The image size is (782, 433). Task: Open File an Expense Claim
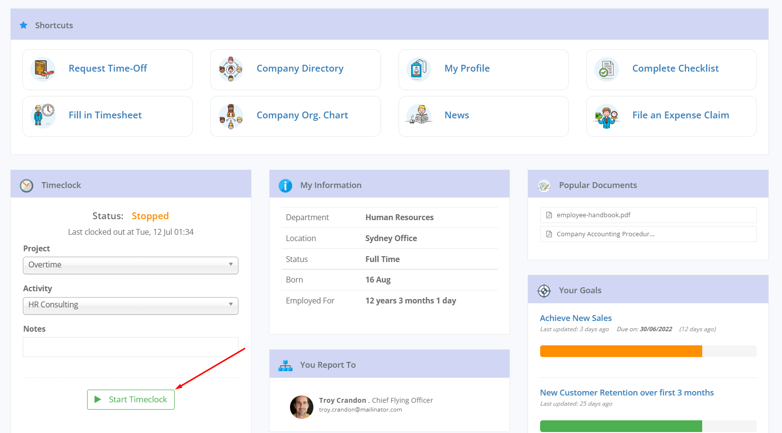coord(671,116)
